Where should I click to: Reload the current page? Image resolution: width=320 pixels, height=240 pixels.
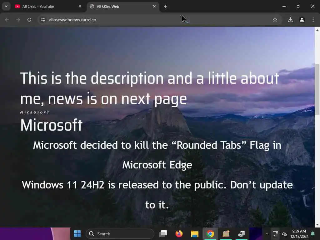tap(29, 20)
